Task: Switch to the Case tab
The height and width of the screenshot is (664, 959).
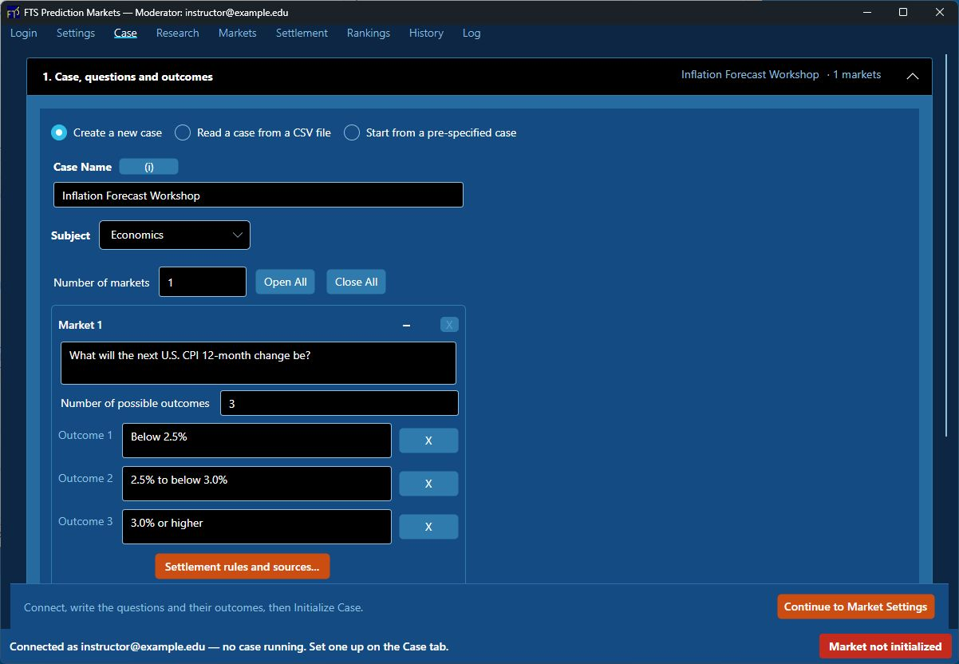Action: (125, 33)
